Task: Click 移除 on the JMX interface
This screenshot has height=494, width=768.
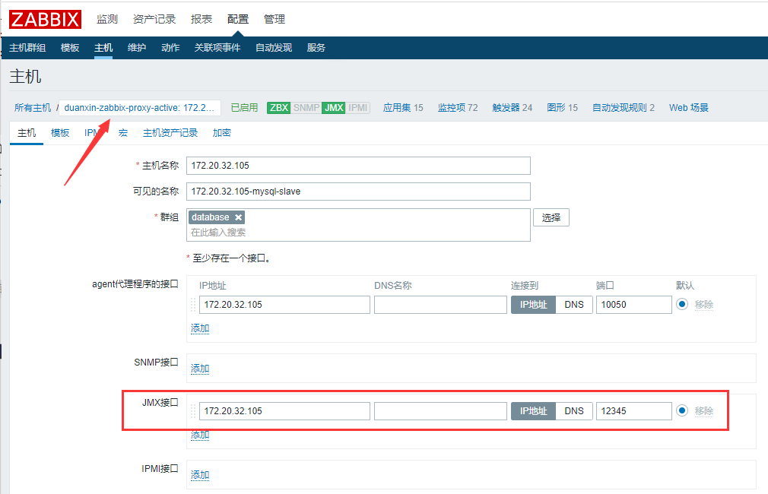Action: [x=704, y=410]
